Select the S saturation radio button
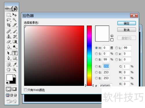The width and height of the screenshot is (145, 108). tap(96, 54)
